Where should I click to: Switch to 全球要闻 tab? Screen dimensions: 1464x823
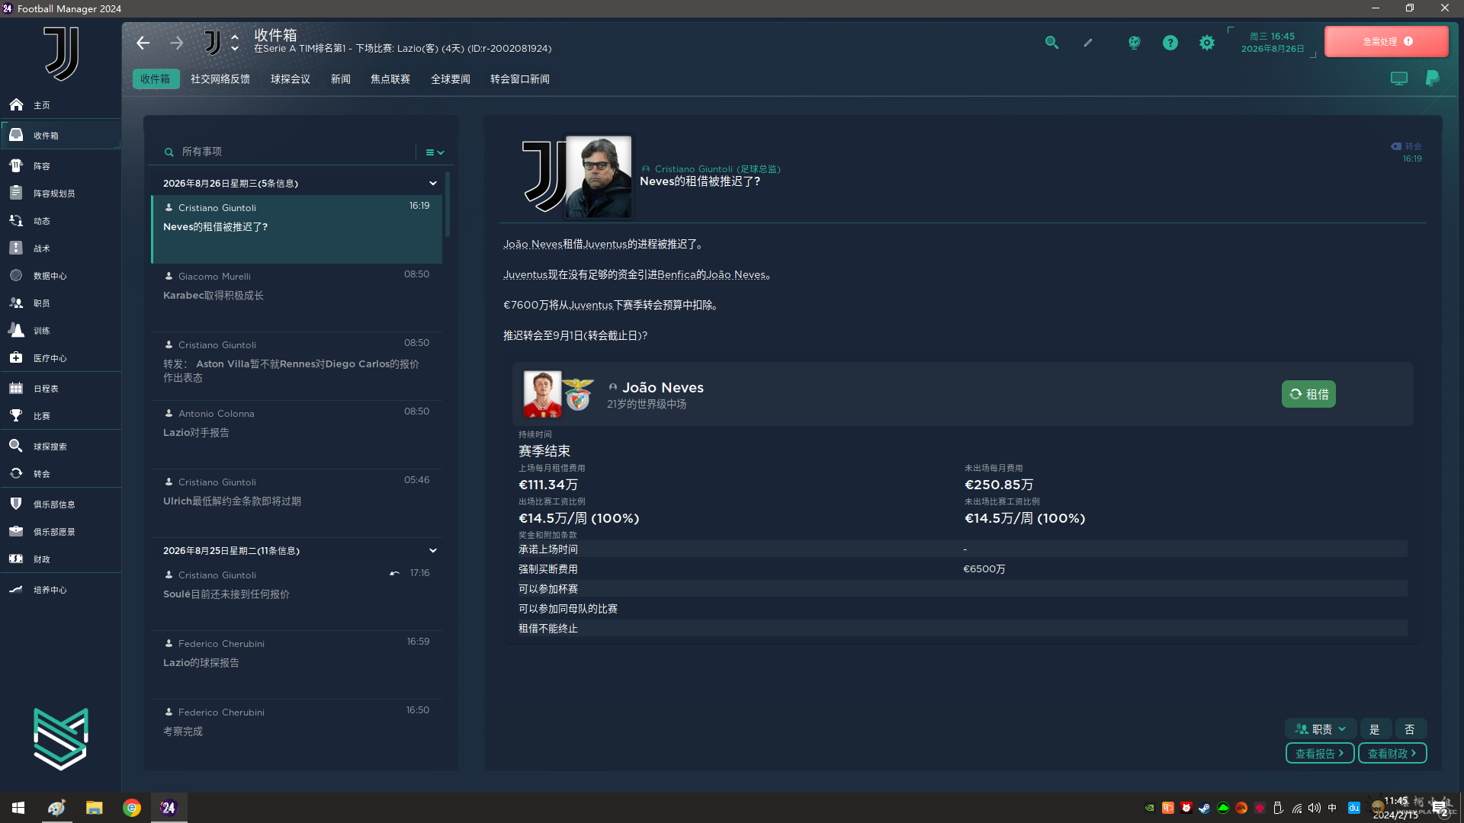[451, 79]
